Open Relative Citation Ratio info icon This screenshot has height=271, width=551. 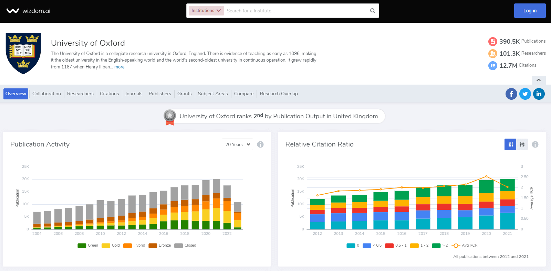click(x=535, y=144)
